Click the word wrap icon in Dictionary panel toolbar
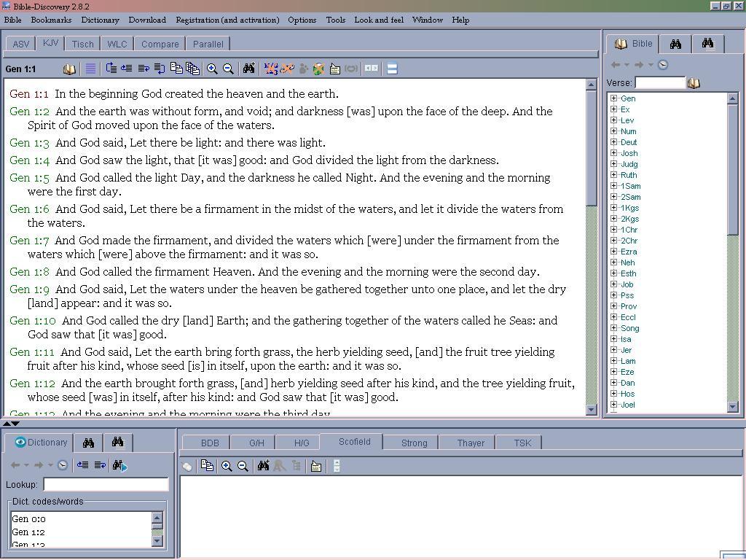 (100, 465)
